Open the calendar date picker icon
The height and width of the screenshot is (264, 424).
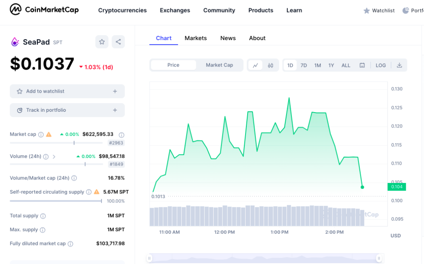tap(362, 65)
